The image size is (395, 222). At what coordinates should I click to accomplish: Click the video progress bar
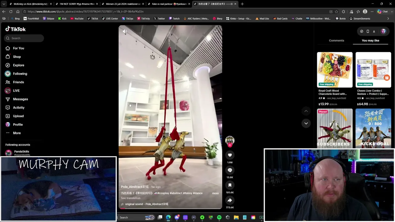tap(170, 208)
